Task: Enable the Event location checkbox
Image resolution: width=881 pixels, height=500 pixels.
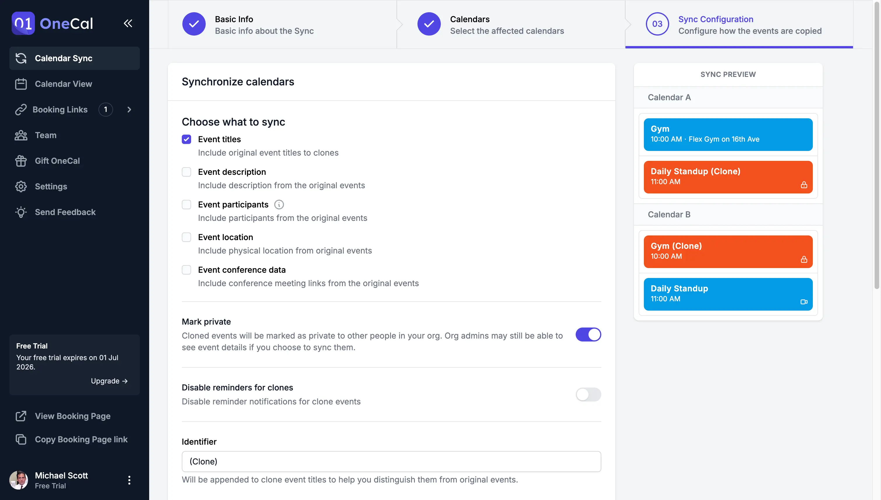Action: tap(186, 237)
